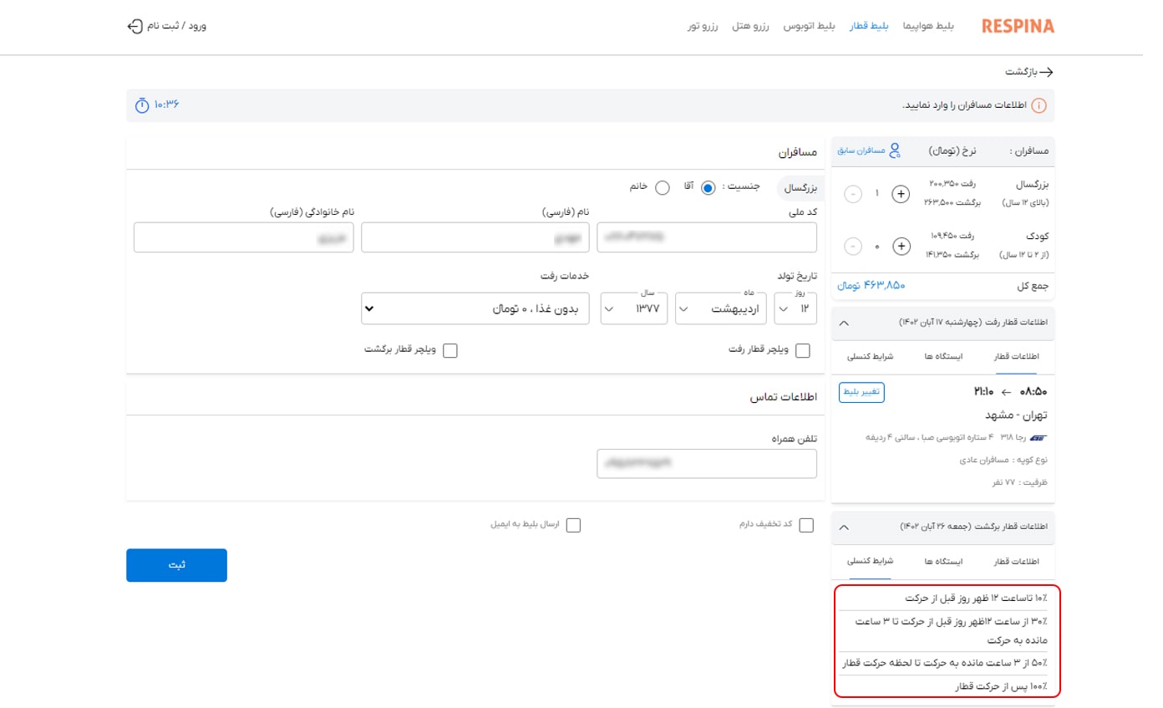The width and height of the screenshot is (1163, 708).
Task: Click the orange info icon in alert bar
Action: pyautogui.click(x=1039, y=106)
